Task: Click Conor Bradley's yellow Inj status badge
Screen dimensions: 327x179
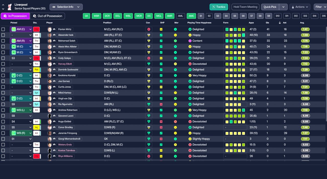Action: [36, 127]
